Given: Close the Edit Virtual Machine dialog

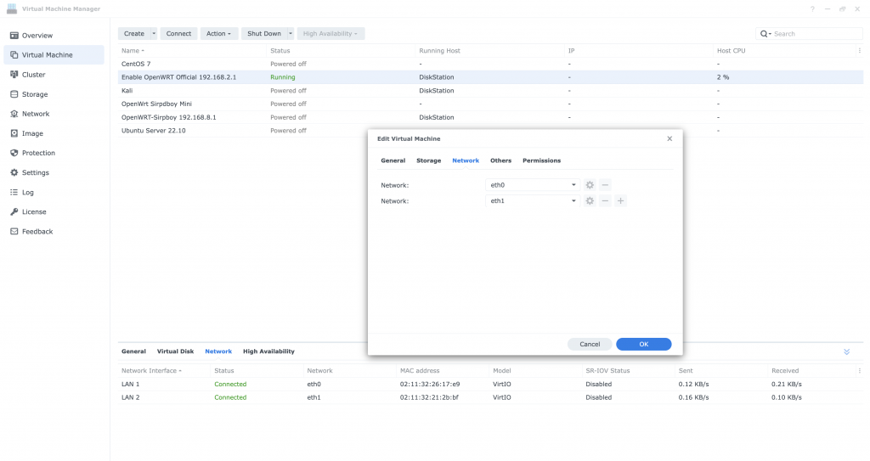Looking at the screenshot, I should (669, 138).
